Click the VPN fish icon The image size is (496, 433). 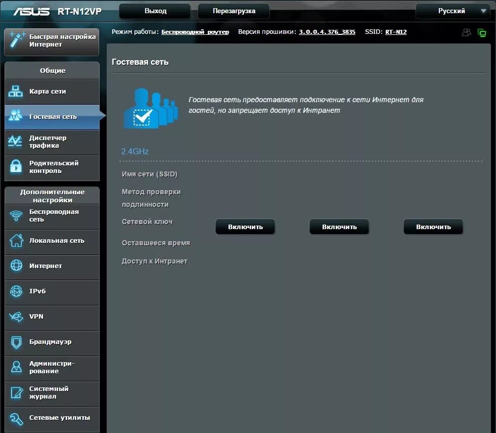tap(17, 318)
